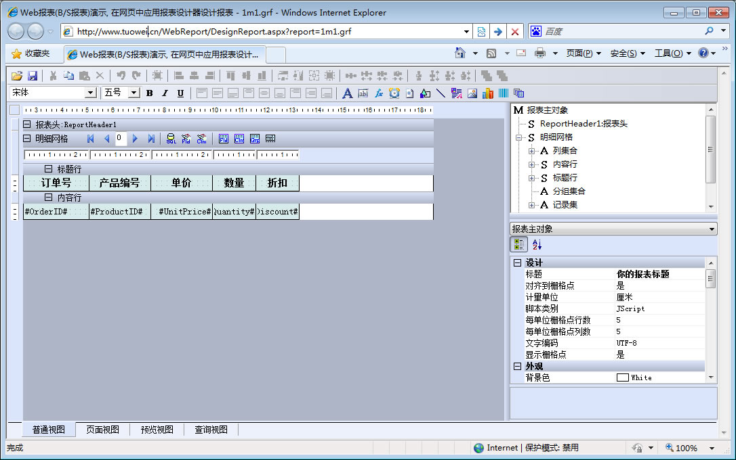Click the #ProductID# content cell
Image resolution: width=736 pixels, height=460 pixels.
(x=119, y=212)
